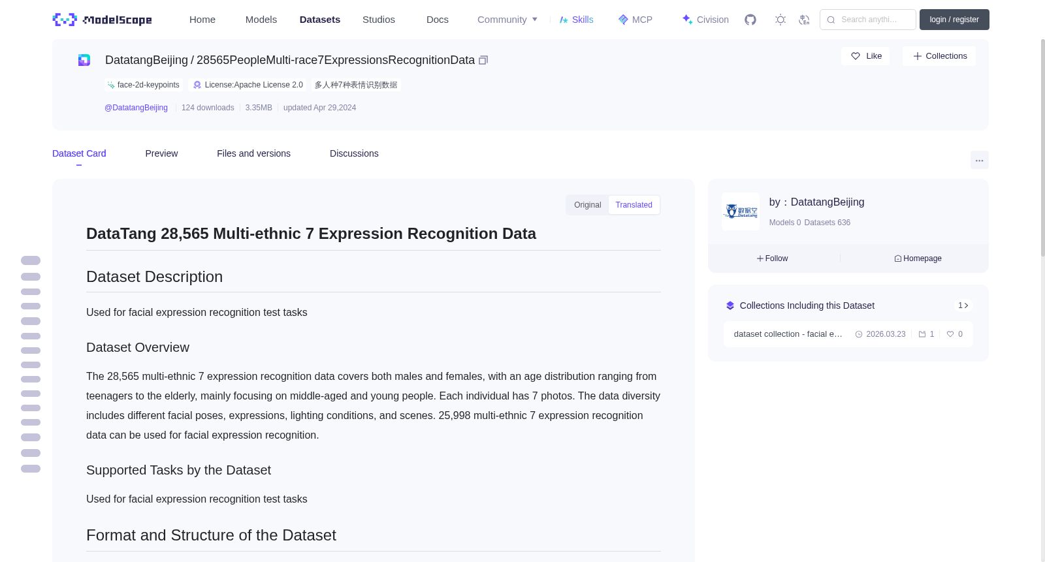Open the Models nav item
The width and height of the screenshot is (1045, 562).
coord(261,20)
